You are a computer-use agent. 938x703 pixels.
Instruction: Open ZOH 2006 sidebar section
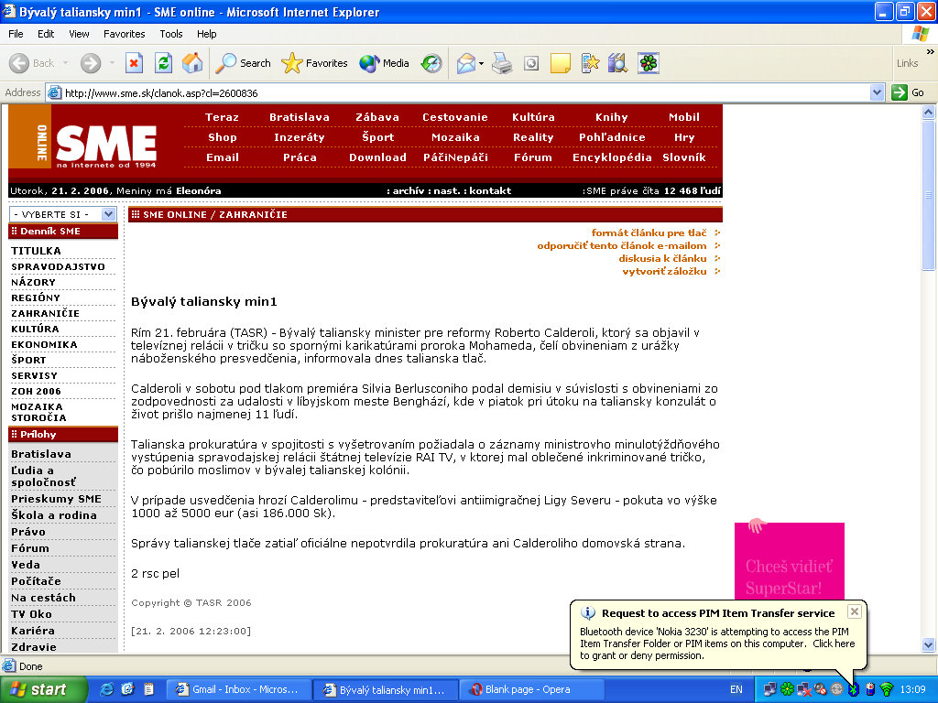coord(36,391)
